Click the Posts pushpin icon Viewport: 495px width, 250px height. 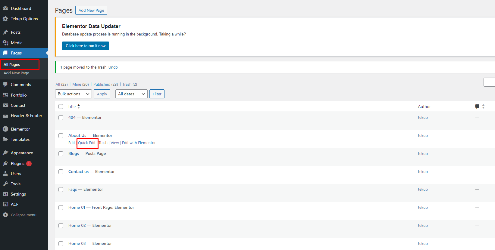tap(5, 32)
